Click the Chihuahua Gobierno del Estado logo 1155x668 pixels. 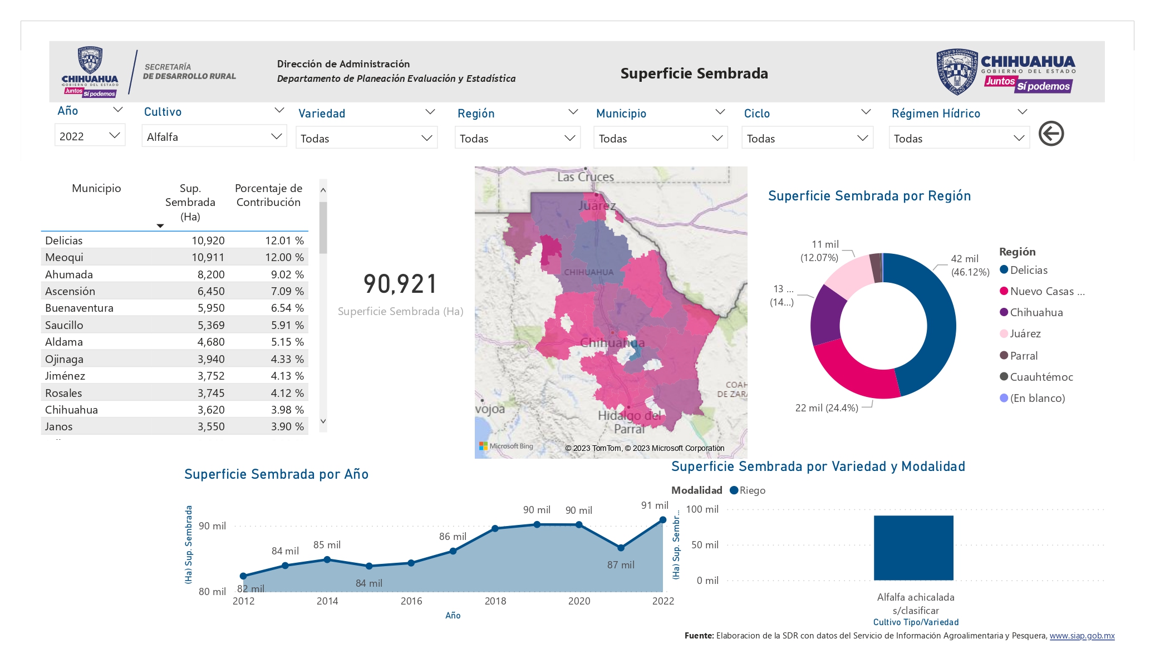pos(1005,72)
